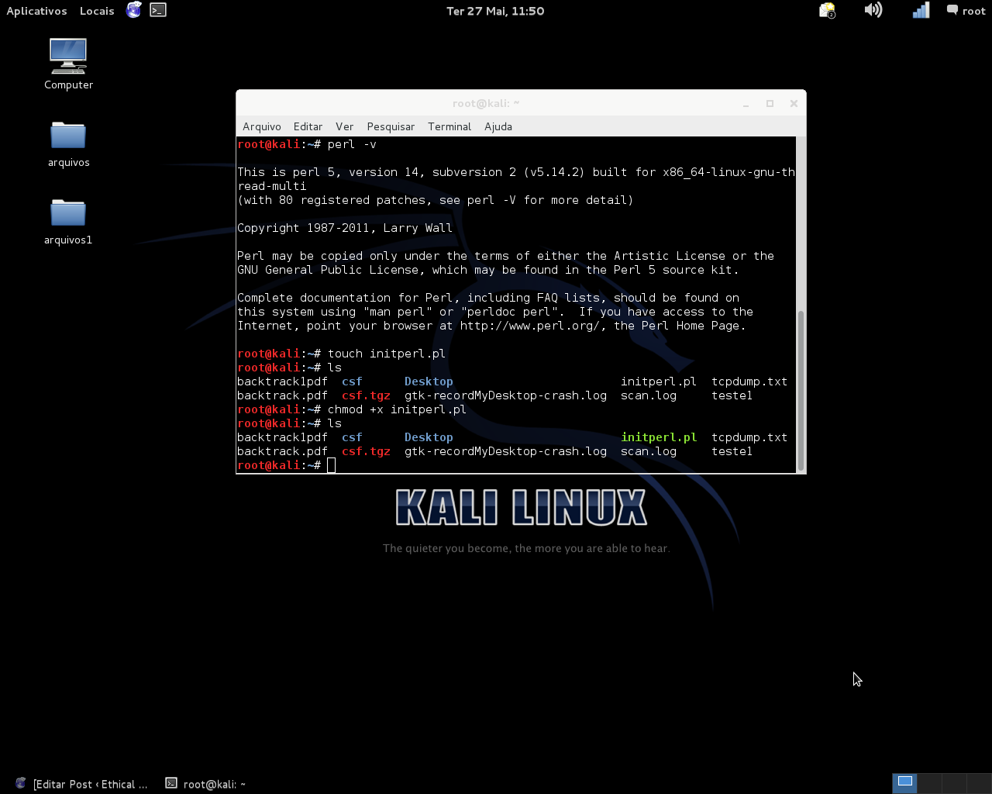
Task: Close the terminal window
Action: [x=794, y=103]
